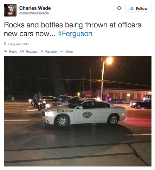Image resolution: width=155 pixels, height=170 pixels.
Task: Click the tweet text about rocks and bottles
Action: [x=72, y=30]
